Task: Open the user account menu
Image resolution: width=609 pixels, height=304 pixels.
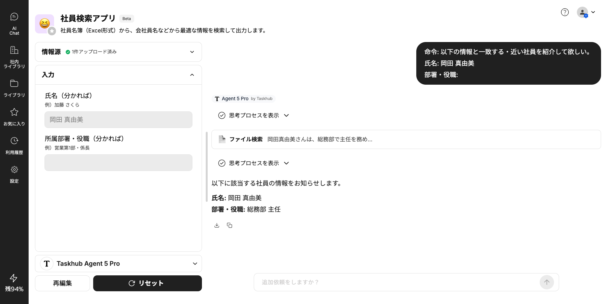Action: (x=586, y=12)
